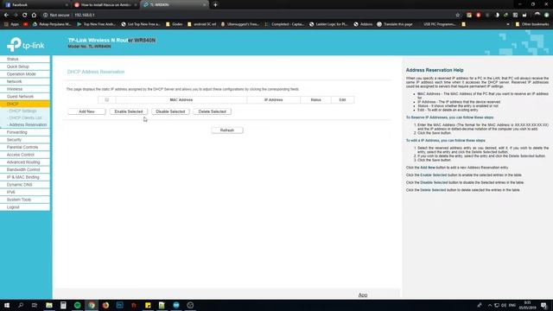Open Spotify from the taskbar
The width and height of the screenshot is (553, 311).
coord(77,305)
